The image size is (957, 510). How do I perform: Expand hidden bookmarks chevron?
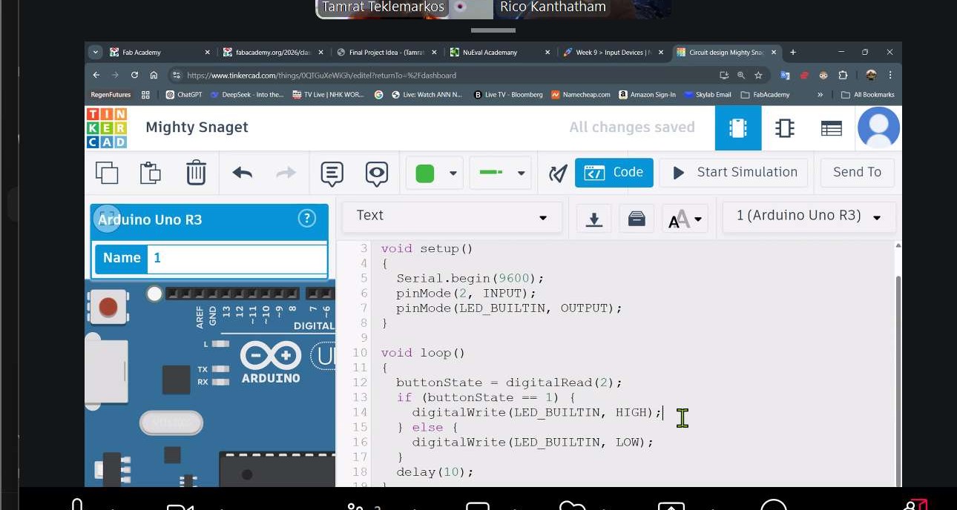820,95
